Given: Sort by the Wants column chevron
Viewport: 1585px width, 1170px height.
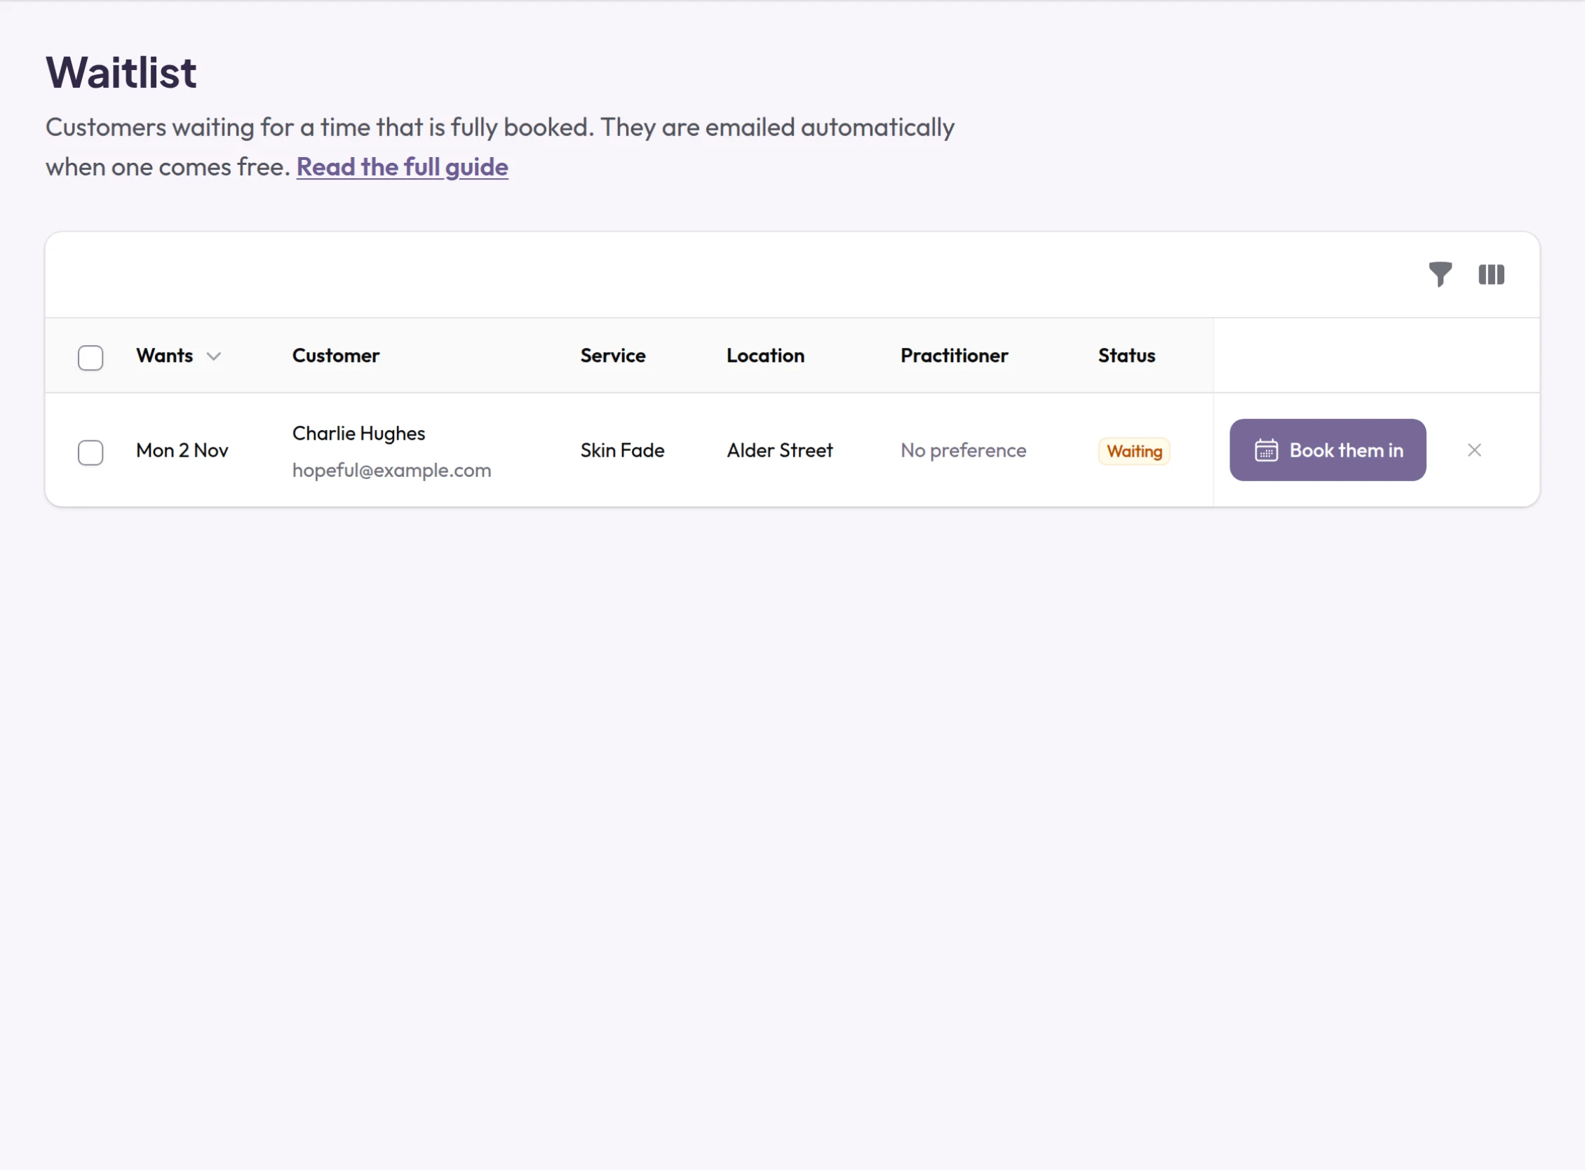Looking at the screenshot, I should (213, 356).
